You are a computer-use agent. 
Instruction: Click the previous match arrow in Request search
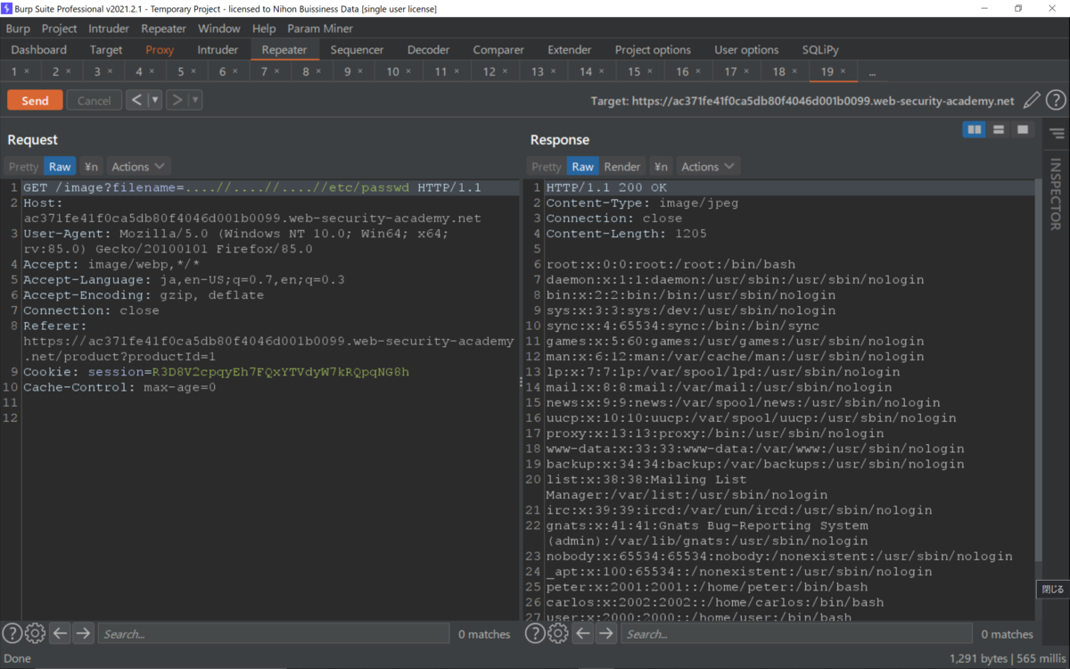tap(60, 632)
